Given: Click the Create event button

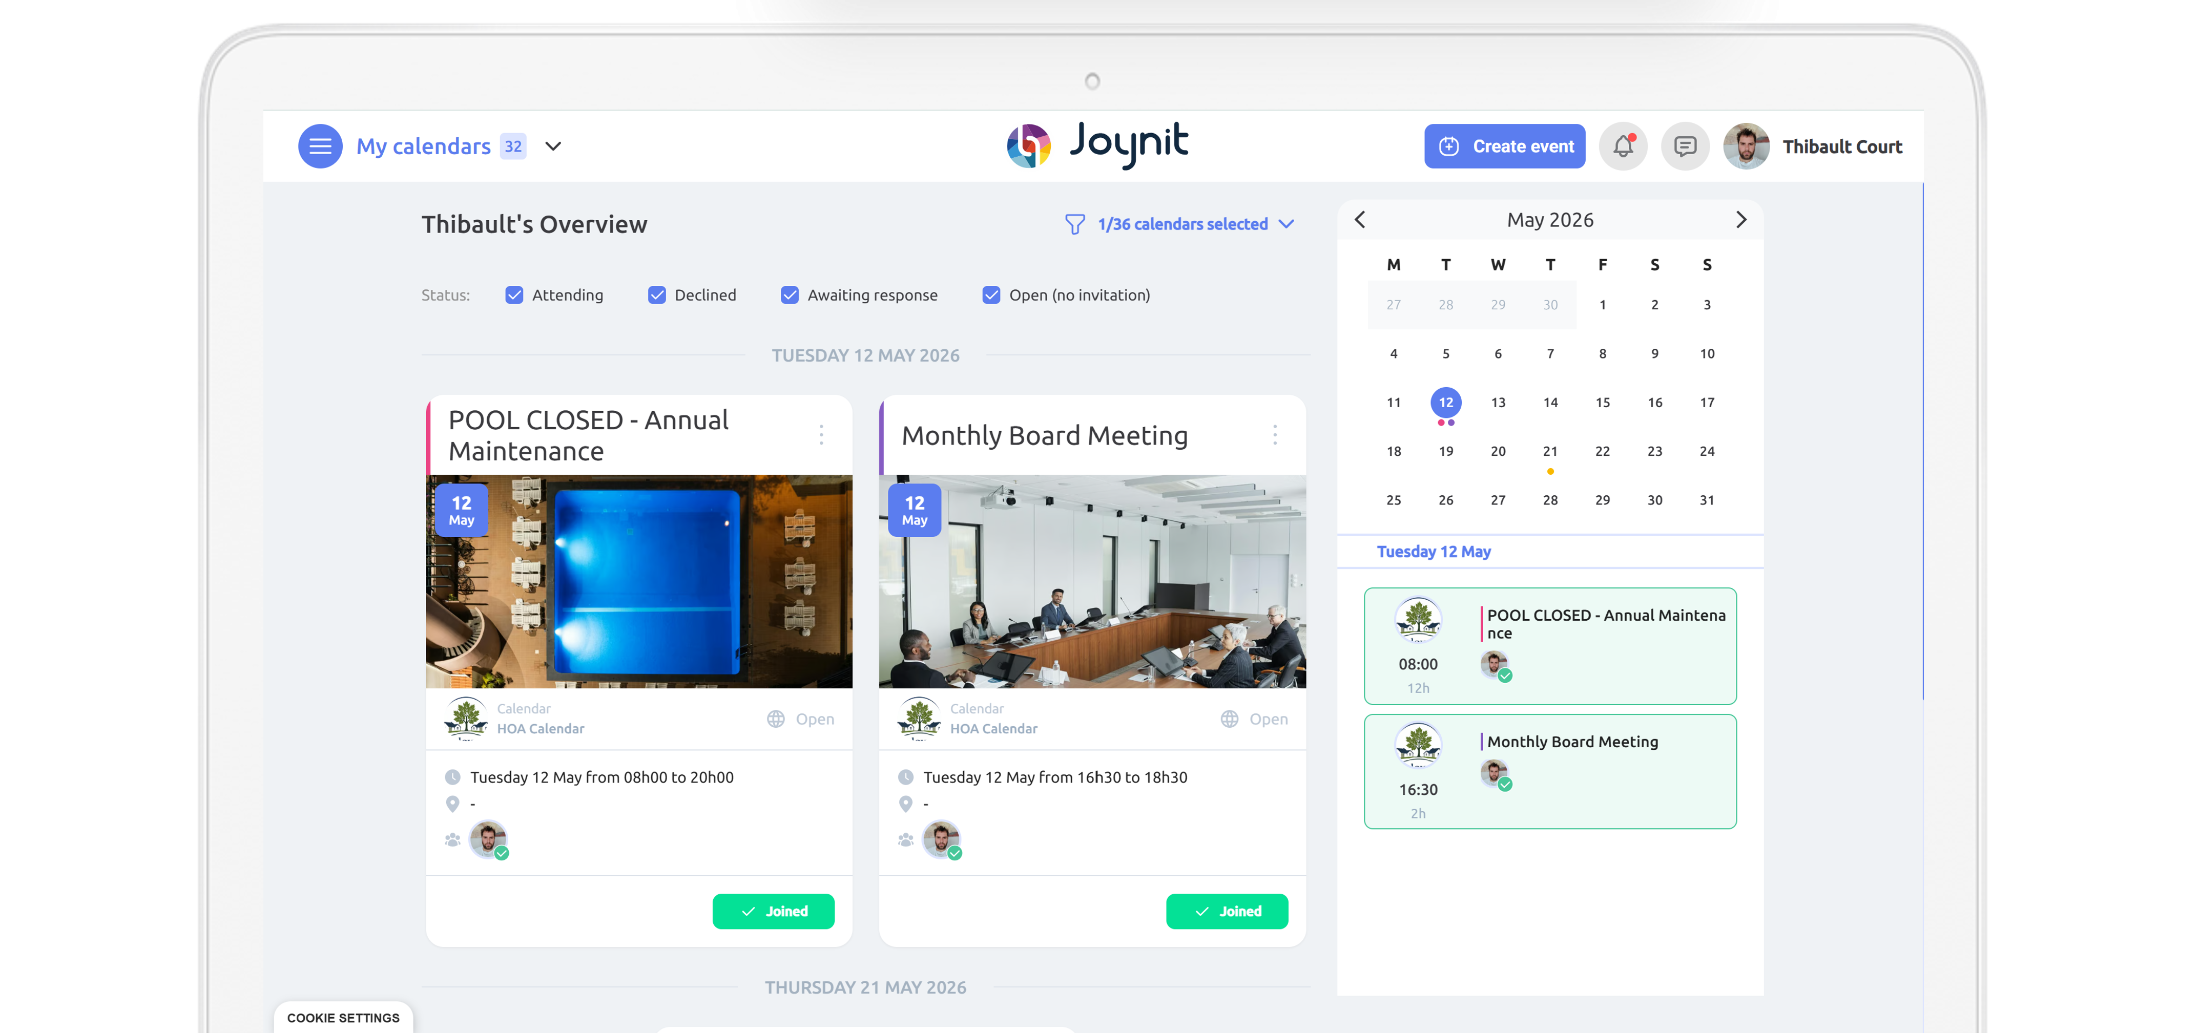Looking at the screenshot, I should click(x=1504, y=146).
